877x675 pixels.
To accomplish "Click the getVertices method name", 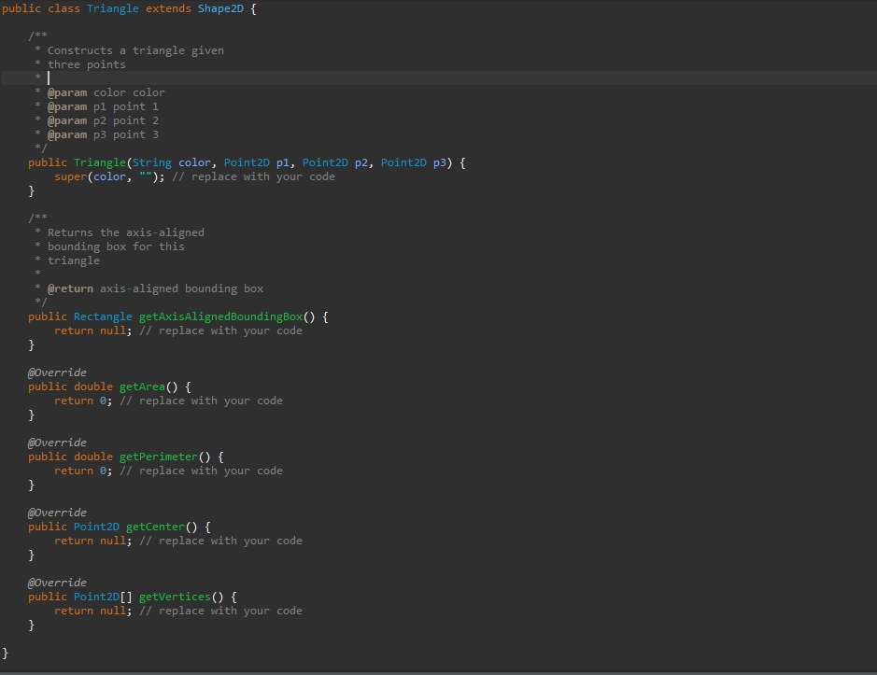I will coord(174,597).
